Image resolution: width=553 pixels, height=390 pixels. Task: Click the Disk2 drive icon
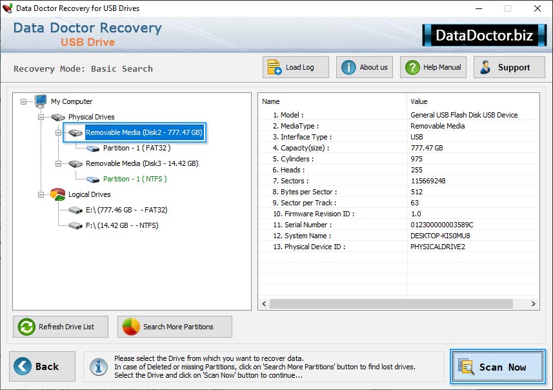coord(75,133)
